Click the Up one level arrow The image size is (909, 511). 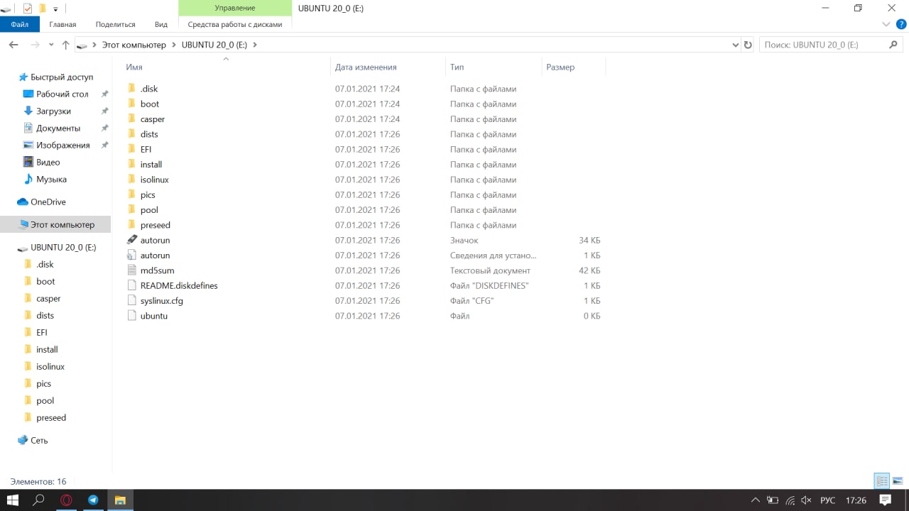click(x=66, y=45)
